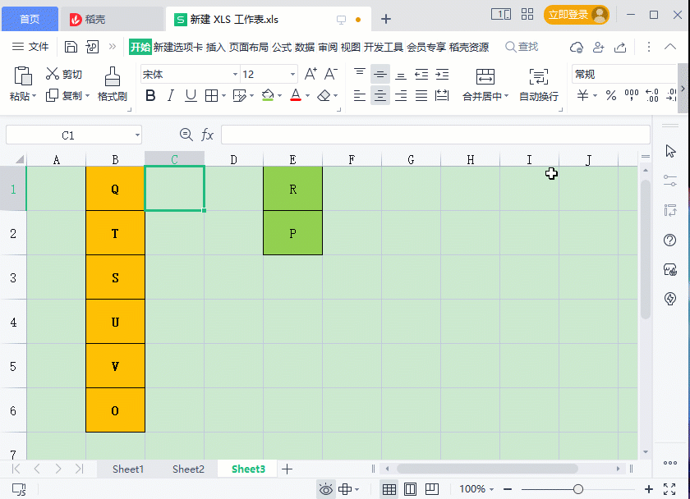The height and width of the screenshot is (499, 690).
Task: Toggle align right horizontal alignment
Action: tap(401, 95)
